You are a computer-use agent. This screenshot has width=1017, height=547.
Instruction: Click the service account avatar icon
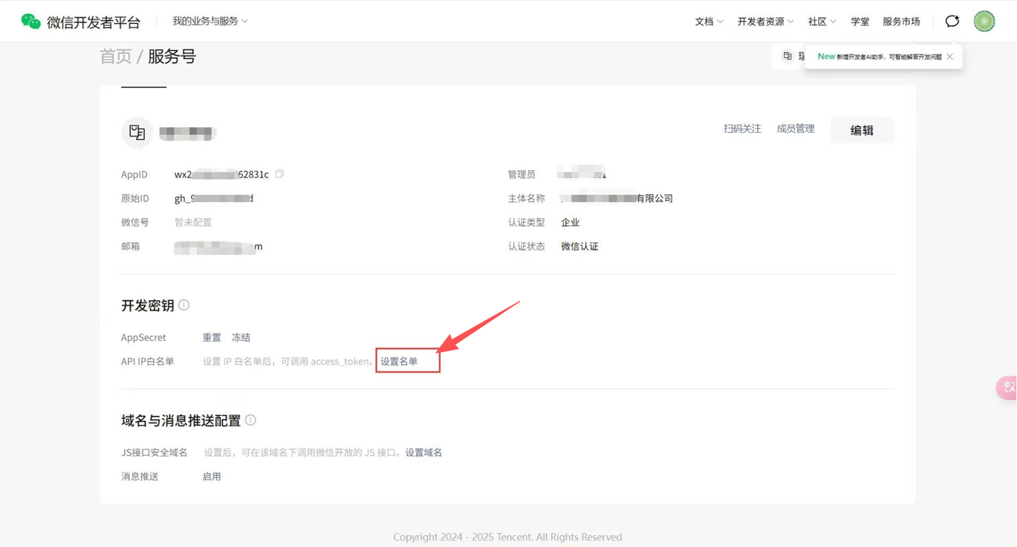[x=137, y=132]
